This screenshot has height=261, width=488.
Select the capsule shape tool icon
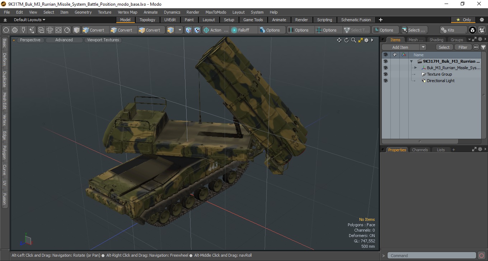pyautogui.click(x=41, y=30)
